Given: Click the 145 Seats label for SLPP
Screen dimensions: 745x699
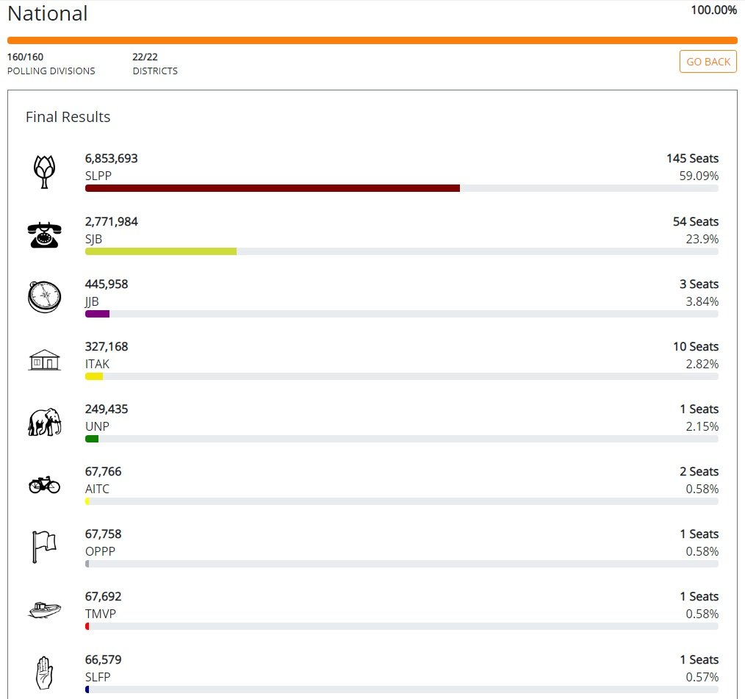Looking at the screenshot, I should (x=692, y=159).
